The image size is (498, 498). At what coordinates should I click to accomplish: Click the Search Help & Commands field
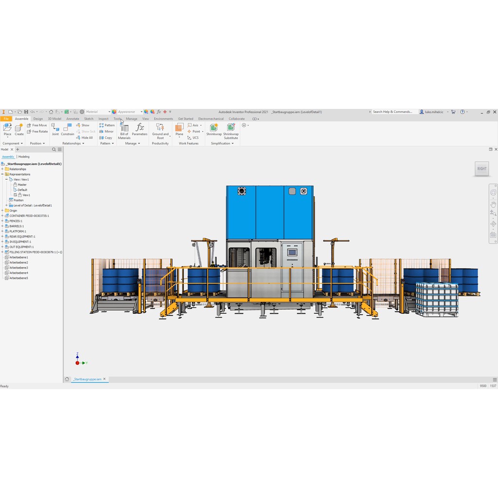[394, 112]
